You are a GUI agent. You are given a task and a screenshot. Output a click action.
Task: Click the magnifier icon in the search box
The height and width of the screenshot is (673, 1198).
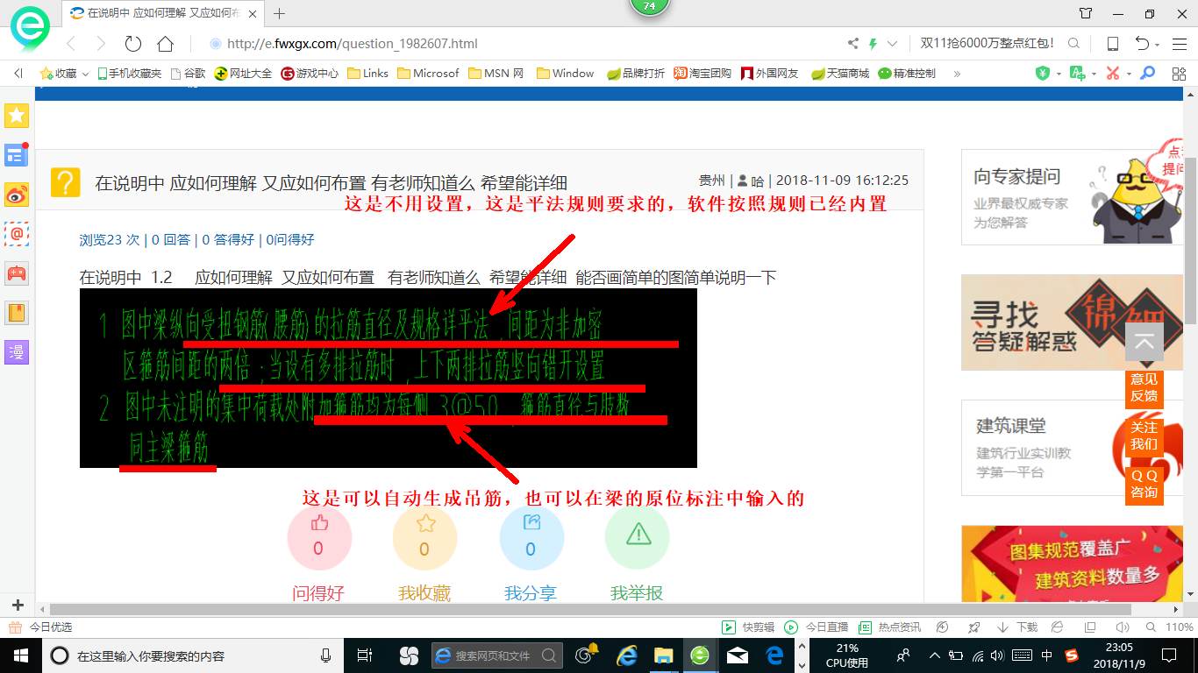(1074, 44)
